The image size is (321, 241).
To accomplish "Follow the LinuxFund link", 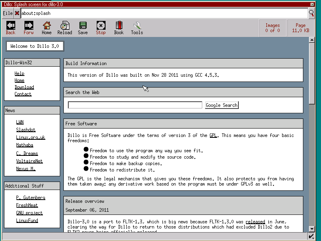I will pos(27,221).
